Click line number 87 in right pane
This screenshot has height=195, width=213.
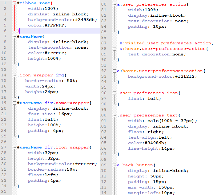[x=104, y=43]
